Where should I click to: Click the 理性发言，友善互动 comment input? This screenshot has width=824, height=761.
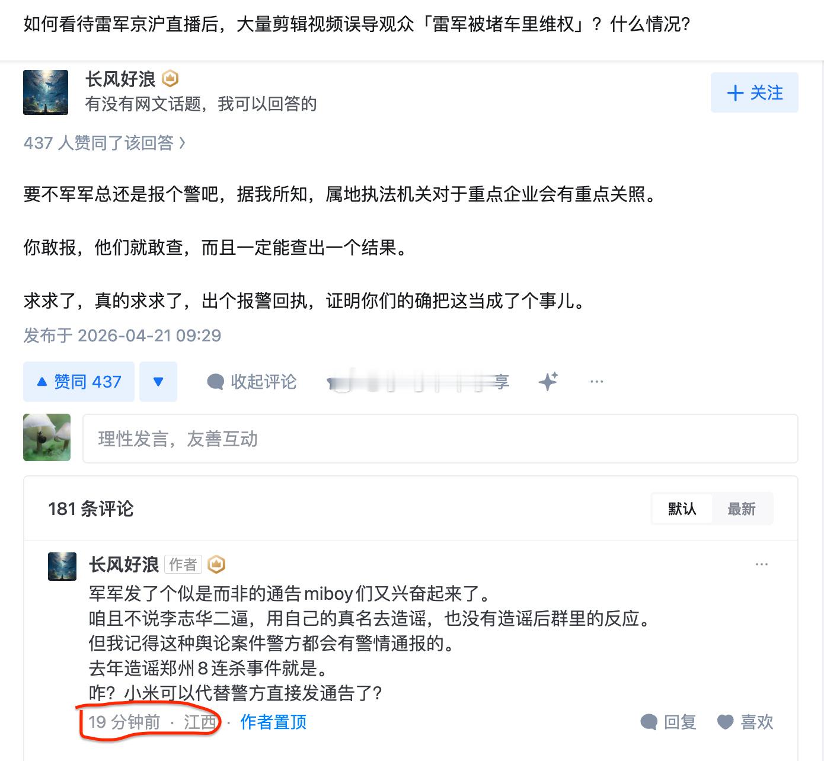[x=440, y=439]
